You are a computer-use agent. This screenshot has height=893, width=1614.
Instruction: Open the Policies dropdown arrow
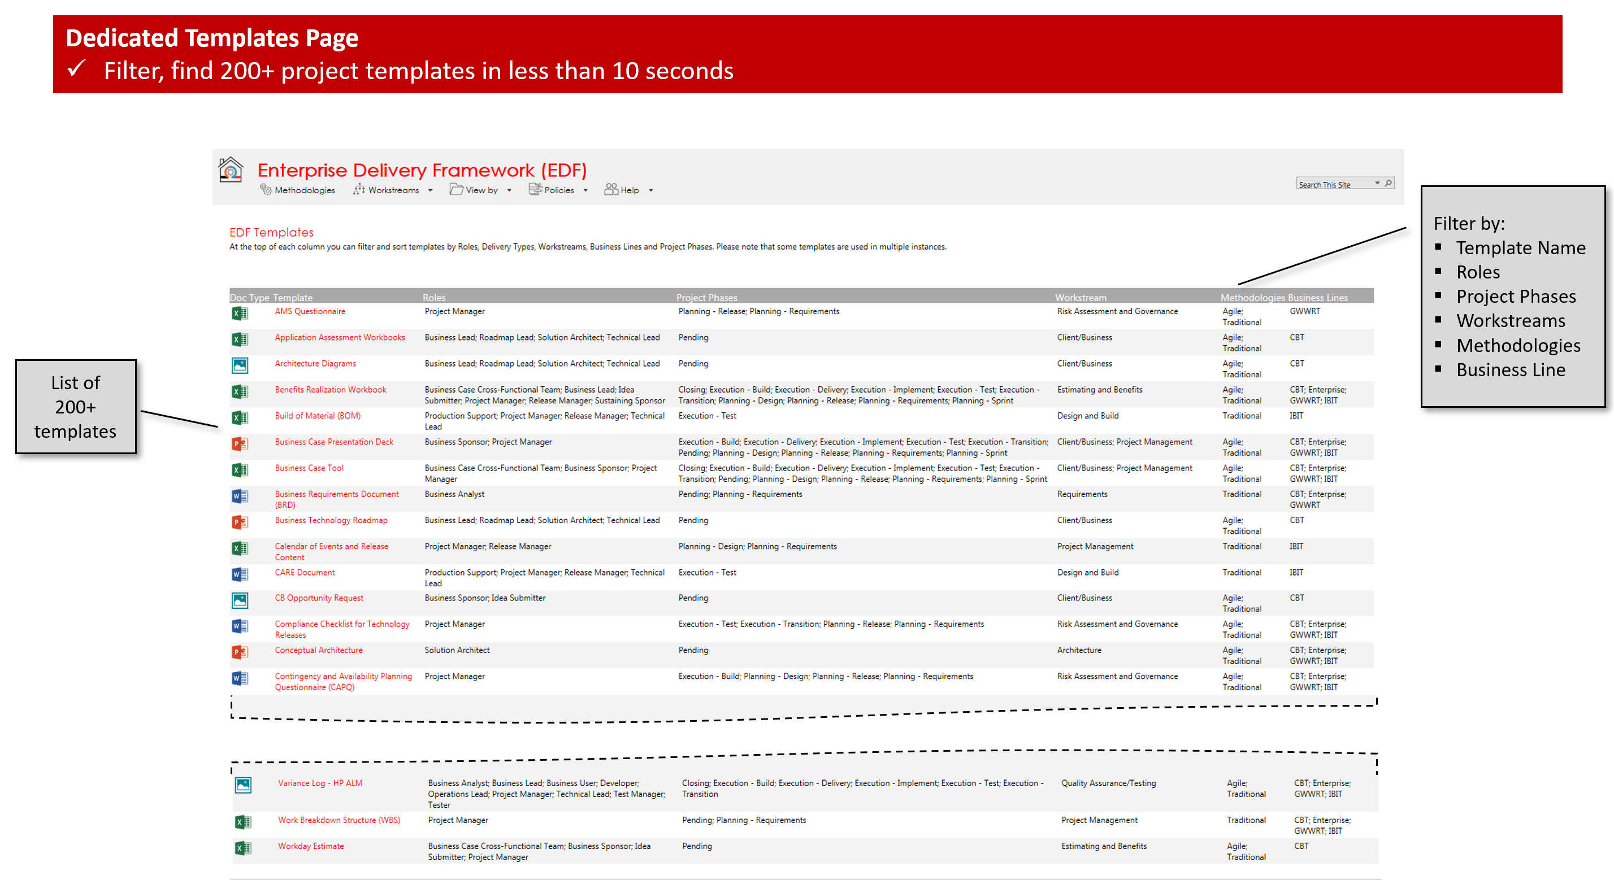[585, 190]
